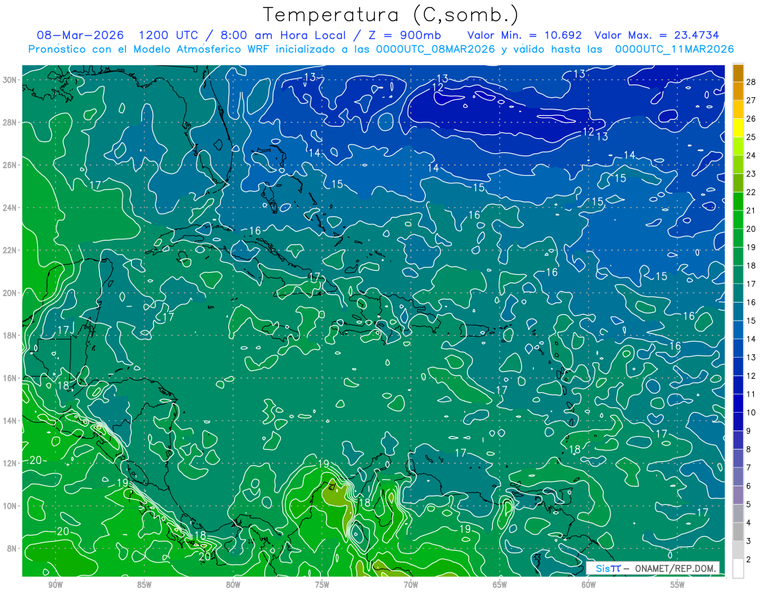768x593 pixels.
Task: Click the '0000UTC_08MAR2026' initialization timestamp
Action: [x=435, y=49]
